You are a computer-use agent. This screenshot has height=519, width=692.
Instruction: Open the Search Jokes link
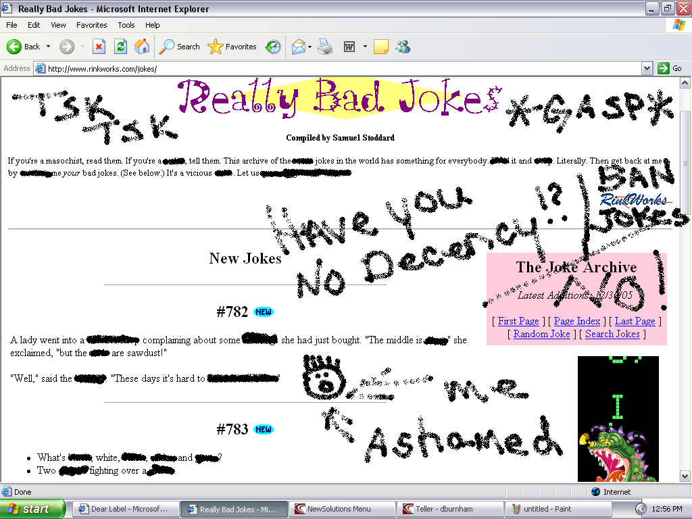pyautogui.click(x=612, y=334)
